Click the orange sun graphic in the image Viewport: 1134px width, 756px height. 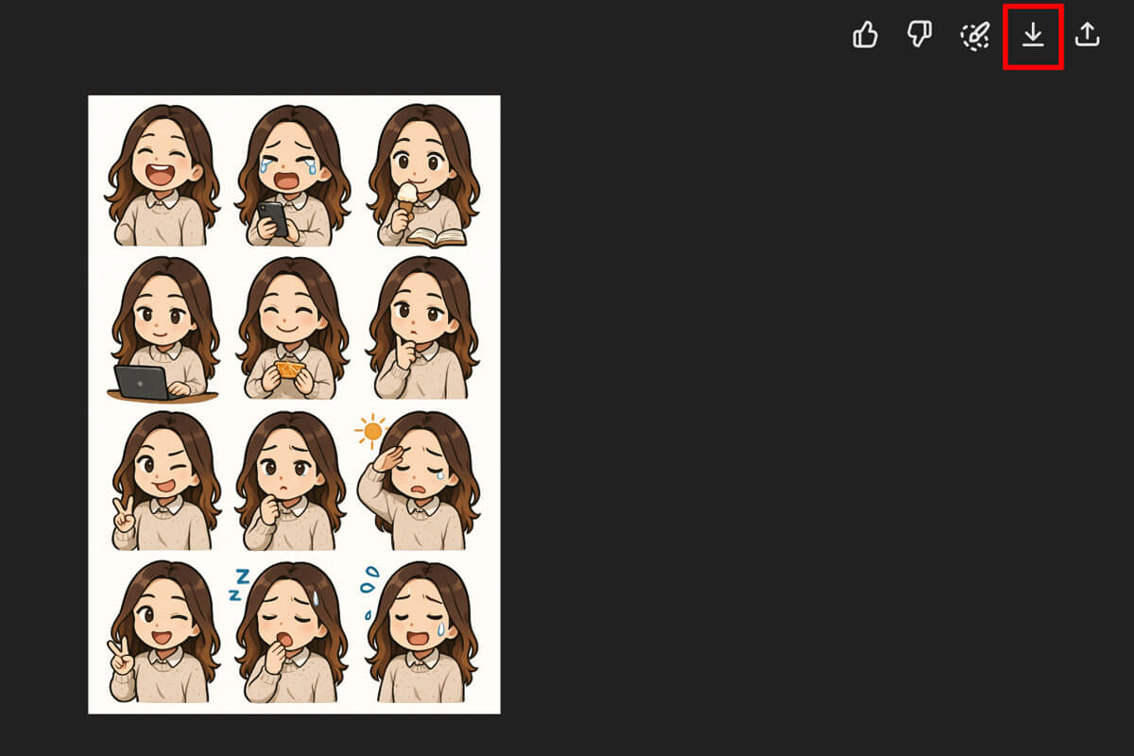[371, 432]
